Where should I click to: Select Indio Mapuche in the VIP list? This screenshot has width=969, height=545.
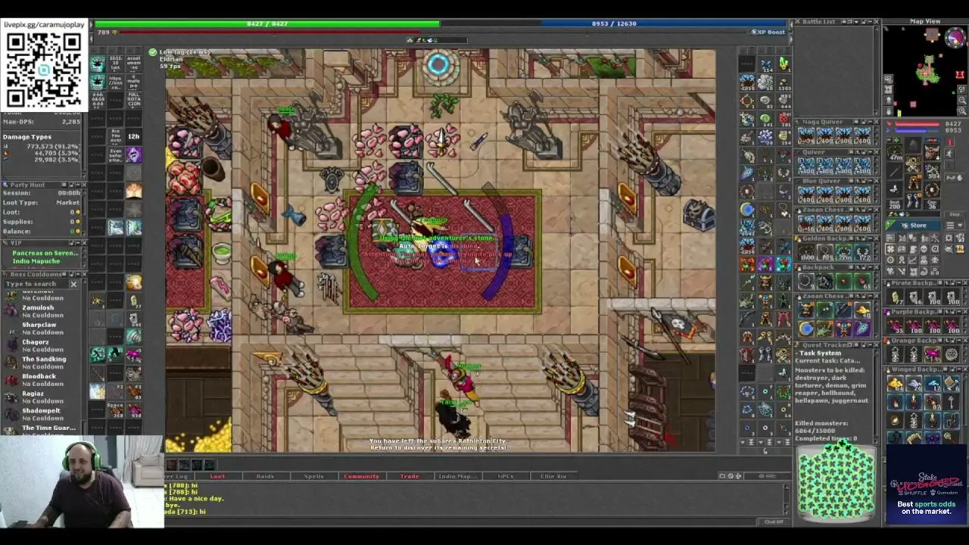click(36, 261)
